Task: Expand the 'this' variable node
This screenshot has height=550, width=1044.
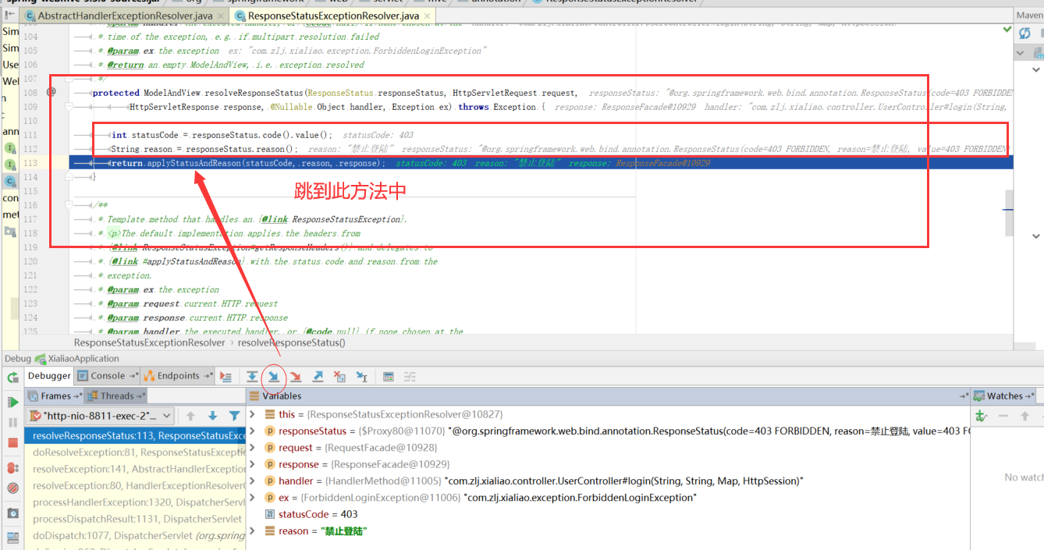Action: (252, 414)
